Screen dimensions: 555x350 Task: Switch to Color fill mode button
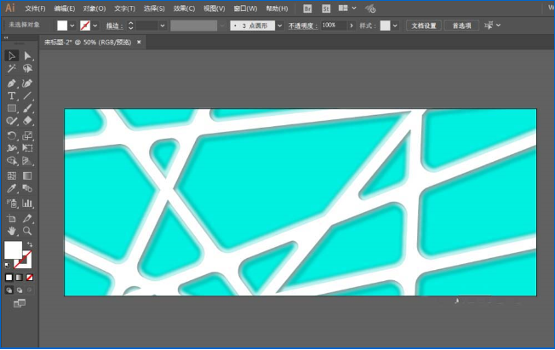click(9, 277)
